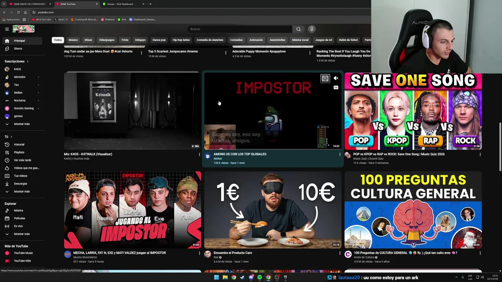Click the search magnifier button
Image resolution: width=502 pixels, height=282 pixels.
pyautogui.click(x=298, y=29)
